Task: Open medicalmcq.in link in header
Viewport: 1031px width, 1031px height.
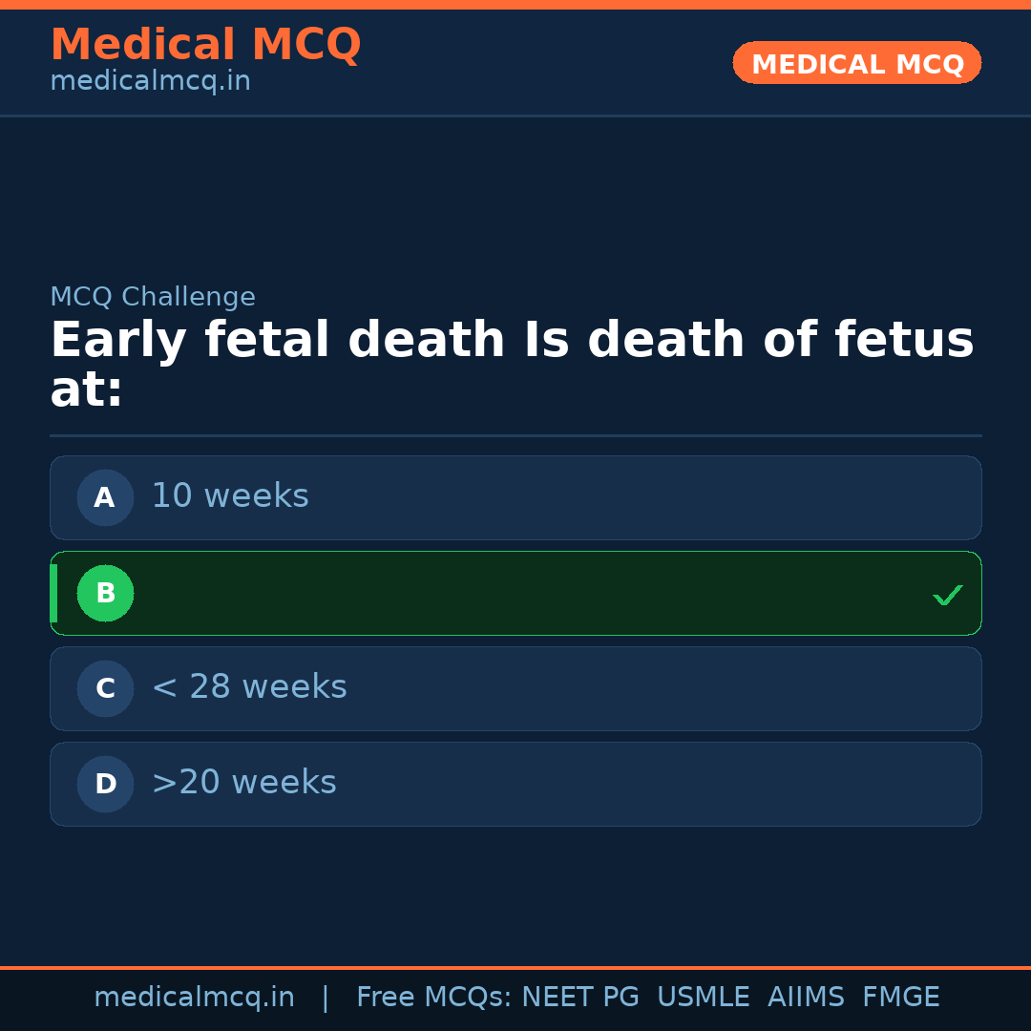Action: (x=150, y=82)
